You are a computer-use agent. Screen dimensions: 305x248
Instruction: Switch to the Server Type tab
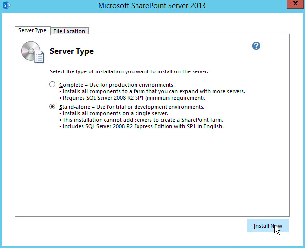32,31
